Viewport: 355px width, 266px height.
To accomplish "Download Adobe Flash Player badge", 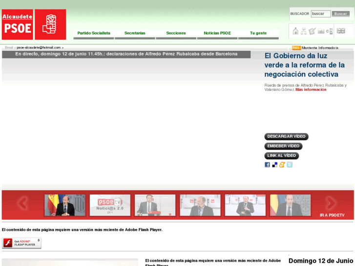I will coord(21,243).
